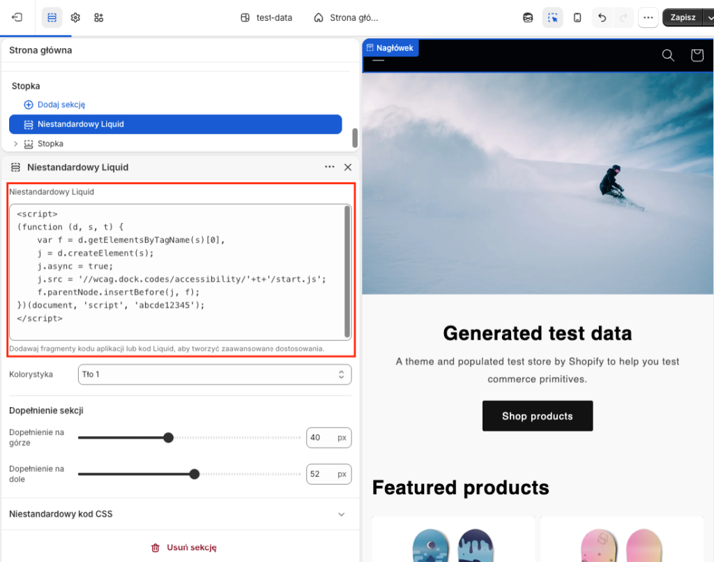This screenshot has height=562, width=714.
Task: Click the Shop products button
Action: (x=538, y=416)
